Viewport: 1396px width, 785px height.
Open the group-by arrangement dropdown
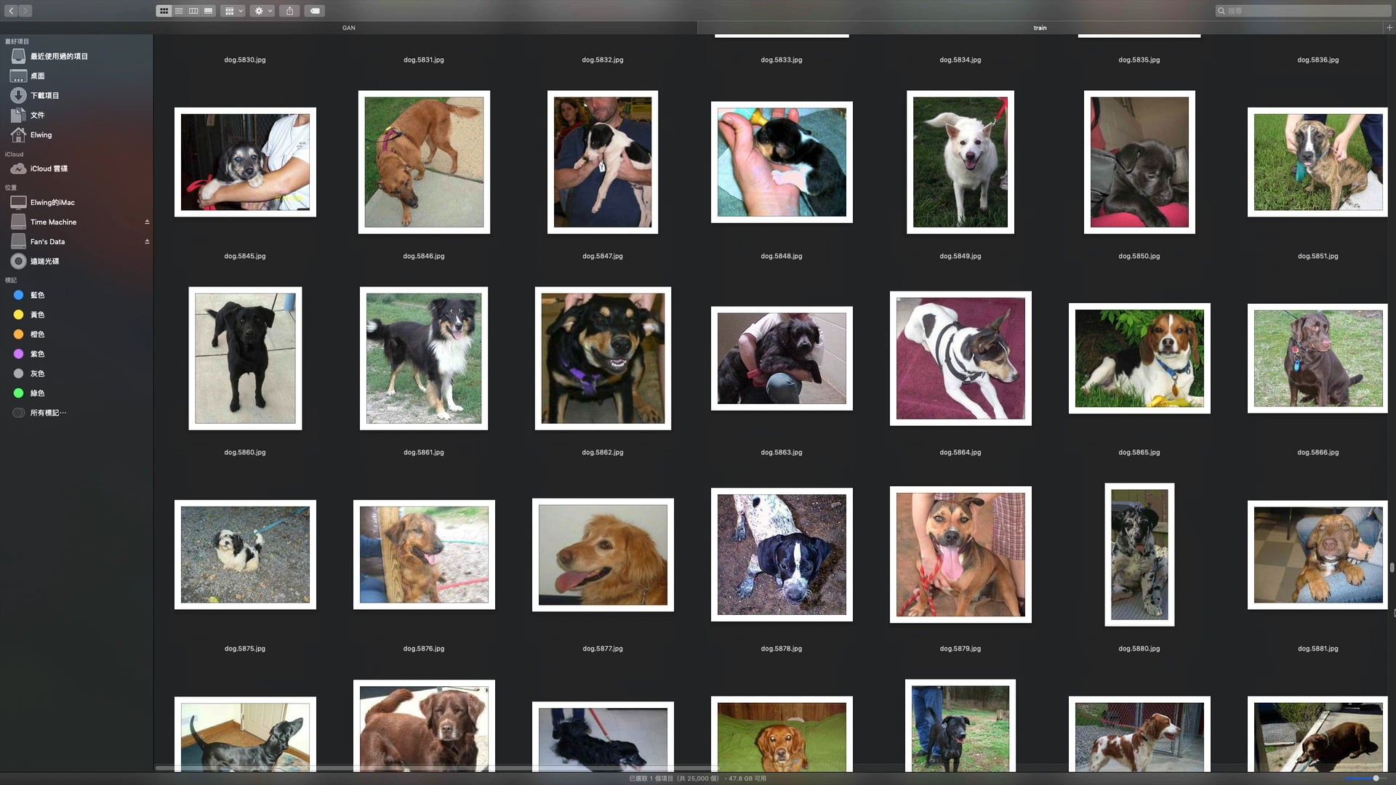tap(233, 11)
